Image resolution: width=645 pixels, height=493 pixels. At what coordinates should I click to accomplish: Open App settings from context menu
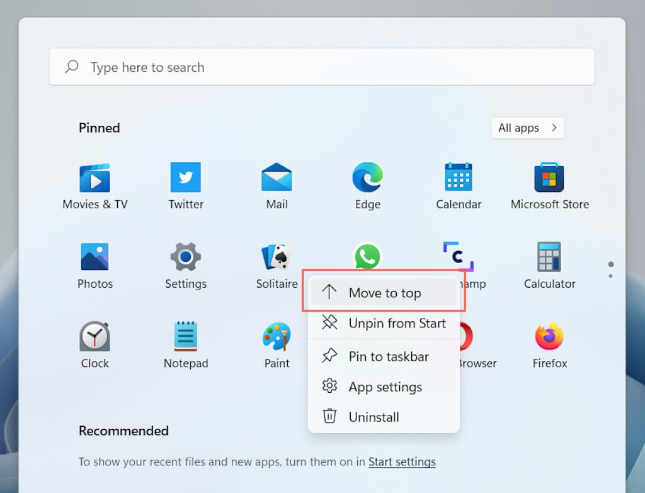click(x=384, y=387)
